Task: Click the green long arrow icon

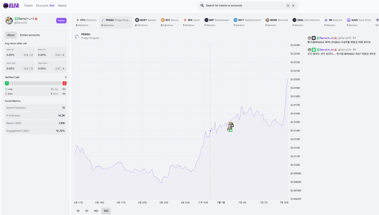Action: tap(7, 83)
